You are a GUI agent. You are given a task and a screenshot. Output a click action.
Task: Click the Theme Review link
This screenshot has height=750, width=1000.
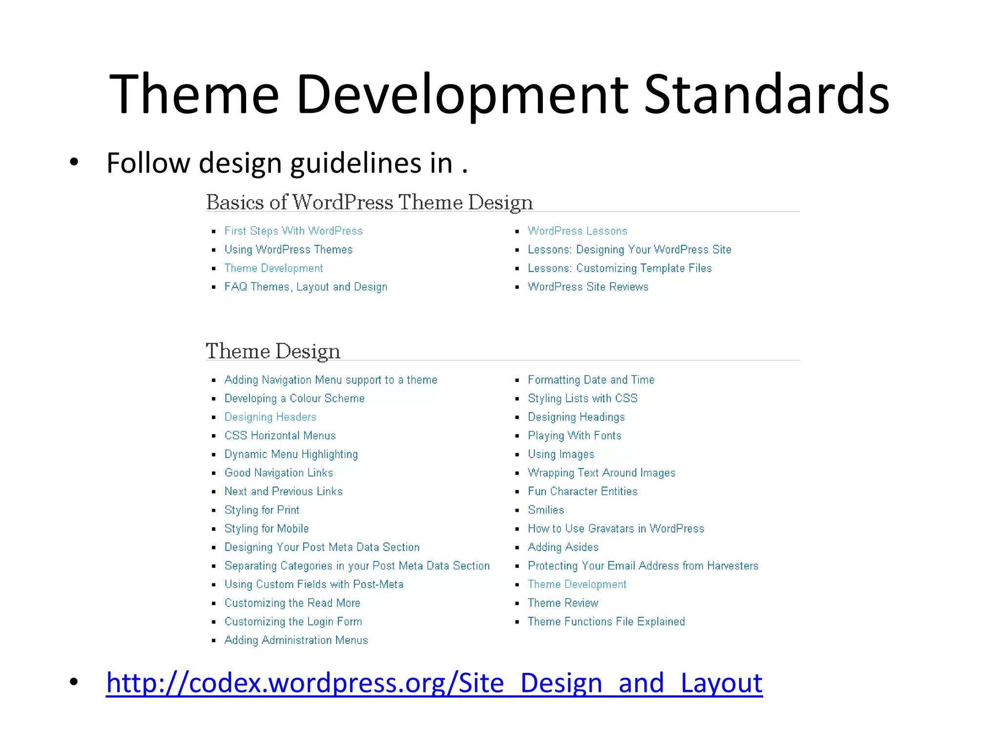[x=563, y=603]
